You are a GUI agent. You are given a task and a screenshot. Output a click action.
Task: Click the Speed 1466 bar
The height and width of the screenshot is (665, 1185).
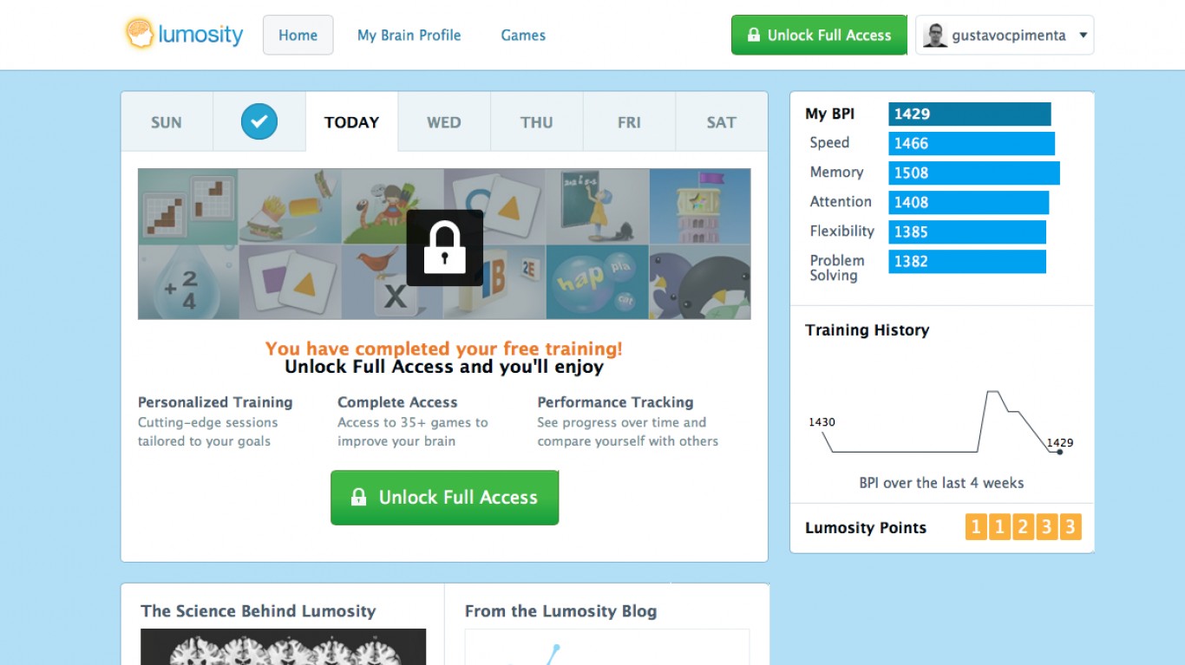point(972,143)
